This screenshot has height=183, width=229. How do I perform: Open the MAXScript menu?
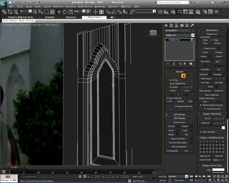click(x=126, y=6)
